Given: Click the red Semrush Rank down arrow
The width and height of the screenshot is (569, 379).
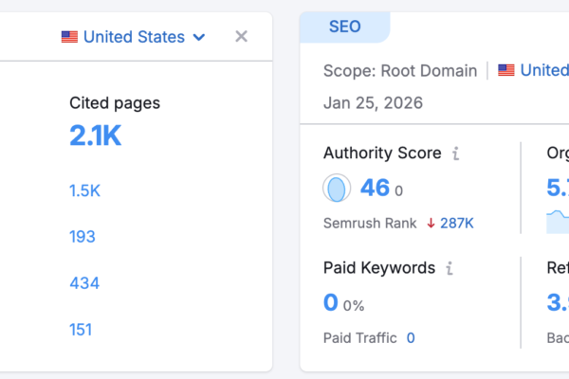Looking at the screenshot, I should (430, 224).
